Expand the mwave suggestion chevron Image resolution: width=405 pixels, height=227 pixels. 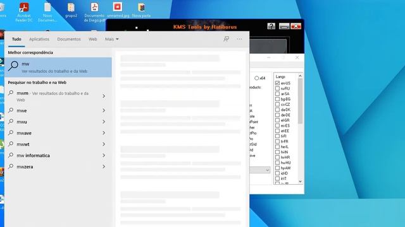pyautogui.click(x=104, y=133)
